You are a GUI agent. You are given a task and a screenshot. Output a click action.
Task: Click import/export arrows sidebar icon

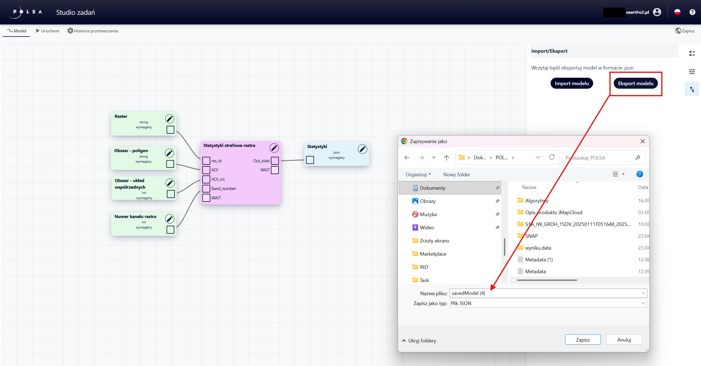click(x=692, y=89)
